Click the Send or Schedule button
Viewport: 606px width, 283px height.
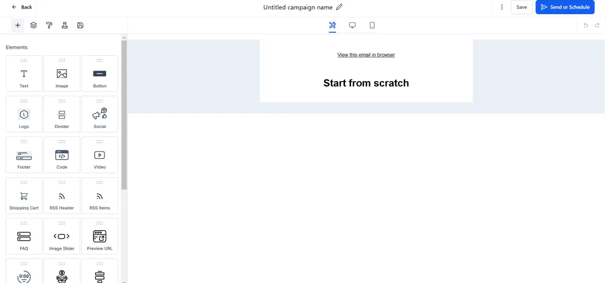(565, 7)
